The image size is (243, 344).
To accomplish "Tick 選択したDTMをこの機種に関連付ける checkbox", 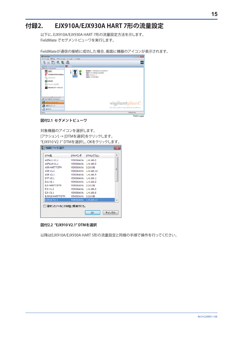I will coord(45,206).
